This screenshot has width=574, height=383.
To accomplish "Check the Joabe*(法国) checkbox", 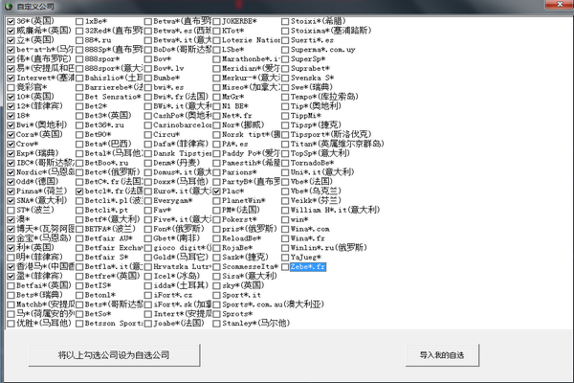I will 148,324.
